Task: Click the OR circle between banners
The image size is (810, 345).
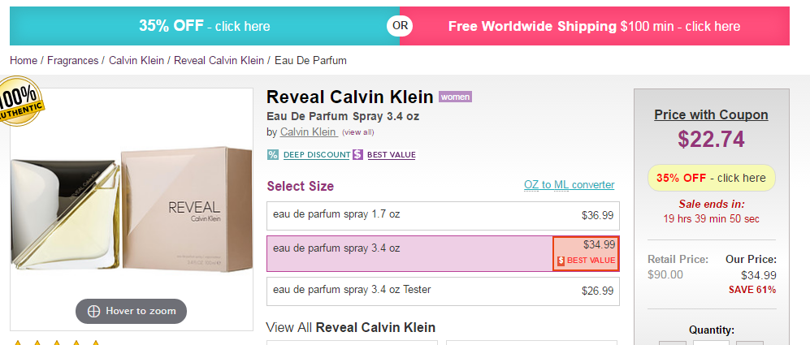Action: click(400, 26)
